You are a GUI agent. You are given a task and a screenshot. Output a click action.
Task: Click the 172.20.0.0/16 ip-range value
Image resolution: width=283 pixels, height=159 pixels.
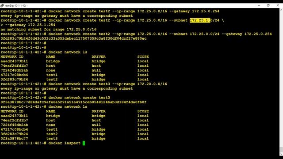click(x=152, y=84)
